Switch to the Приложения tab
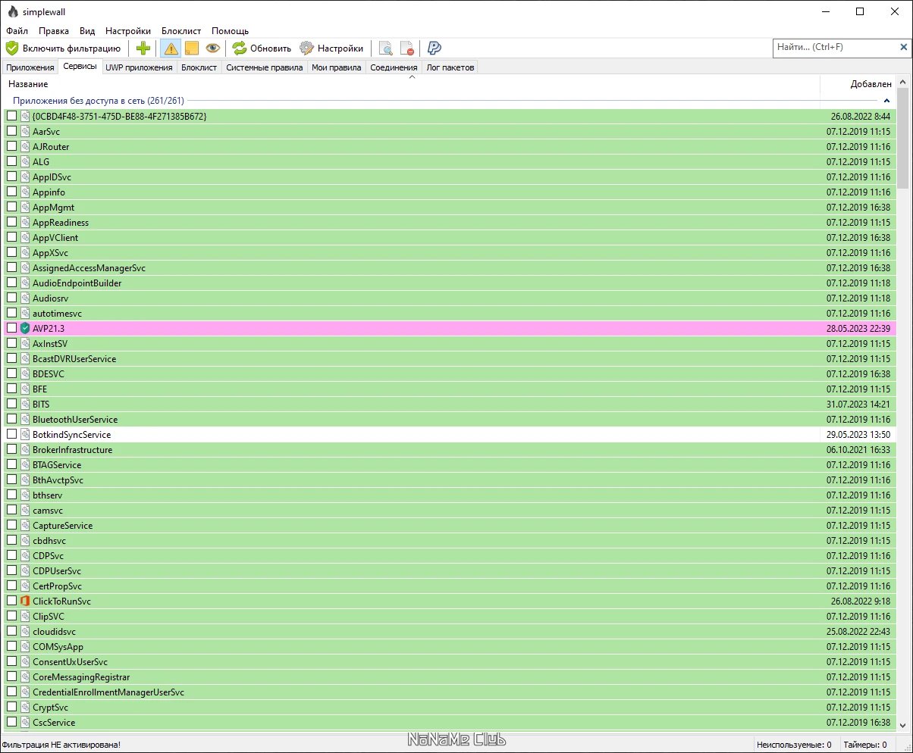 (30, 67)
